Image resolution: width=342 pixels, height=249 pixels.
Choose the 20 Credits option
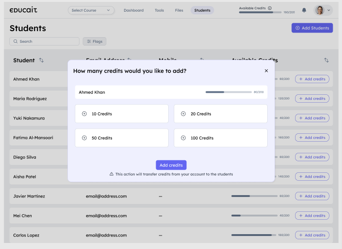tap(221, 114)
